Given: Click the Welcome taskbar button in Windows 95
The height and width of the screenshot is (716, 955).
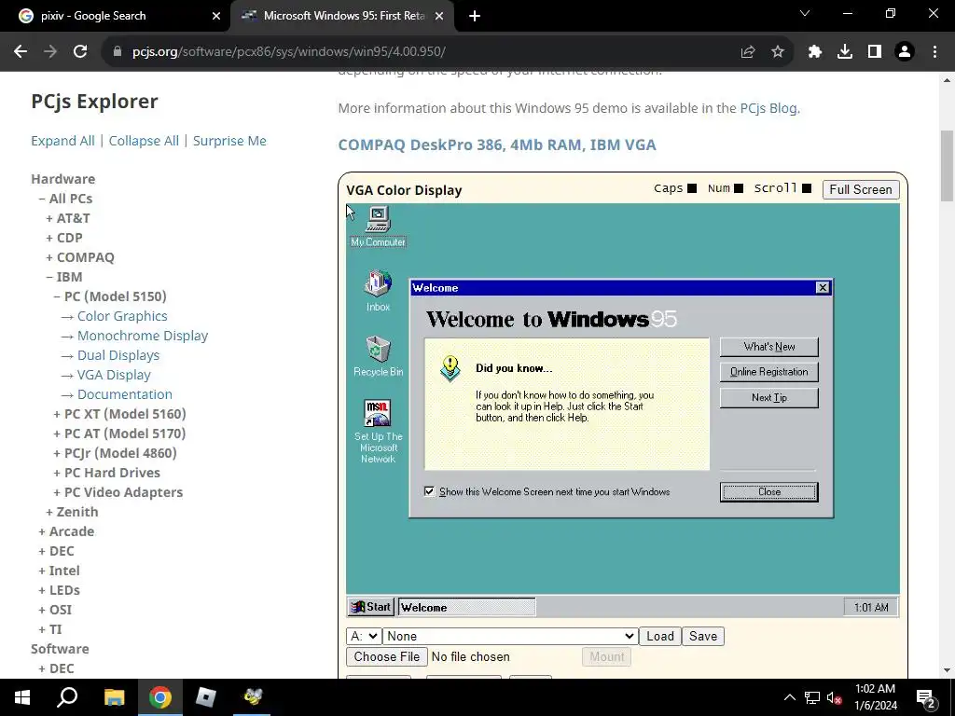Looking at the screenshot, I should (466, 607).
